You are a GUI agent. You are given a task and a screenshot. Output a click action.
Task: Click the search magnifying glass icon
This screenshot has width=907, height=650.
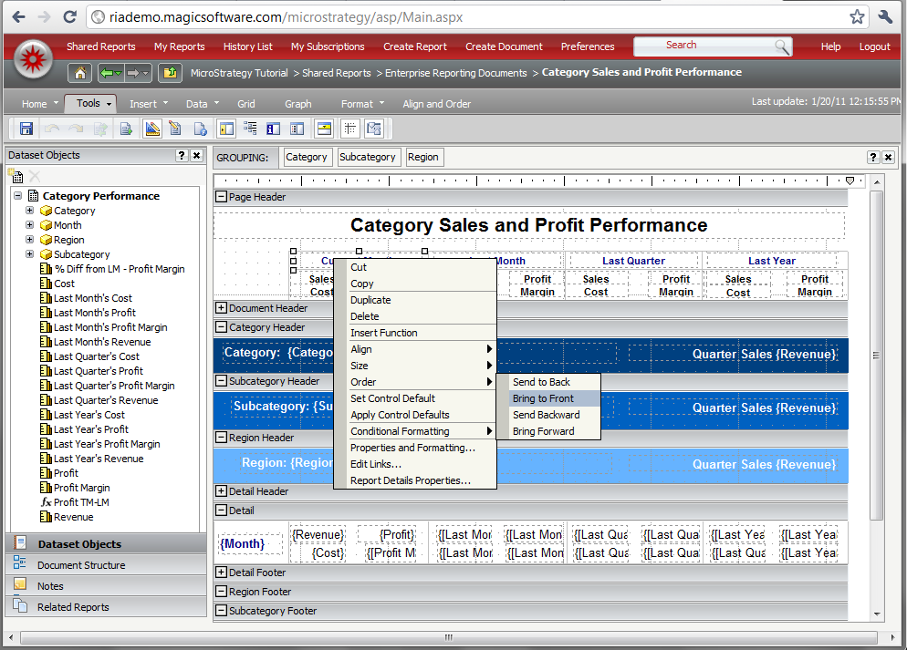[781, 46]
